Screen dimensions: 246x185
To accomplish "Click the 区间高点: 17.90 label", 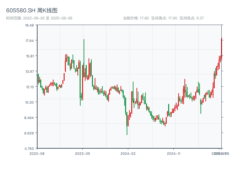I will (164, 18).
